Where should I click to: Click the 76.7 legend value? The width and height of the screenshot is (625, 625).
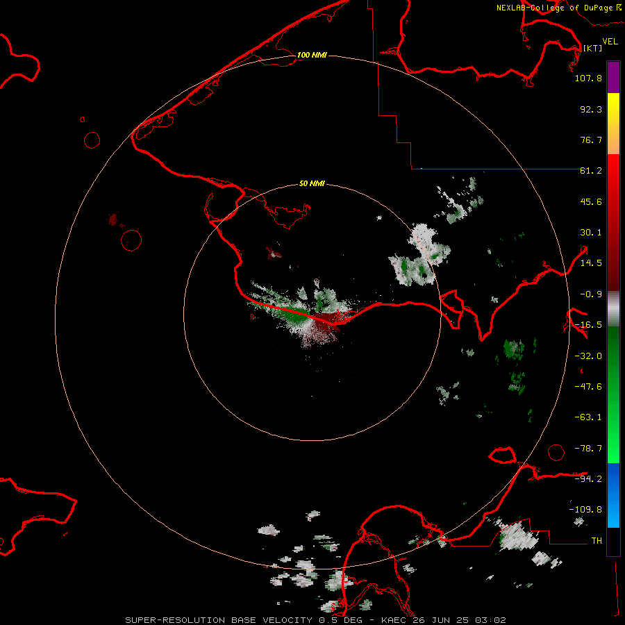click(591, 140)
